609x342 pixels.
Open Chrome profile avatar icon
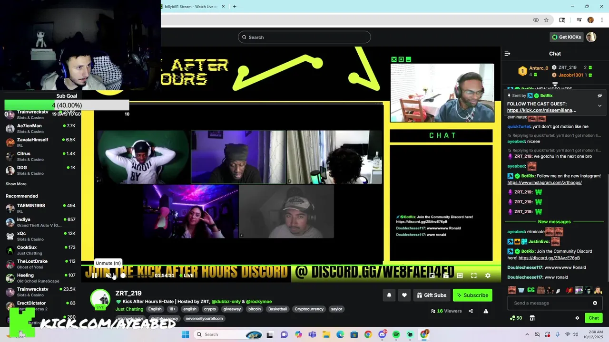(590, 20)
